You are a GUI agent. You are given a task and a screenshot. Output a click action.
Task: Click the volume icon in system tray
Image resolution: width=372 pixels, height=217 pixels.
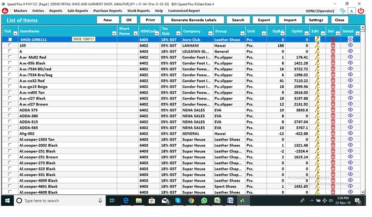(331, 201)
